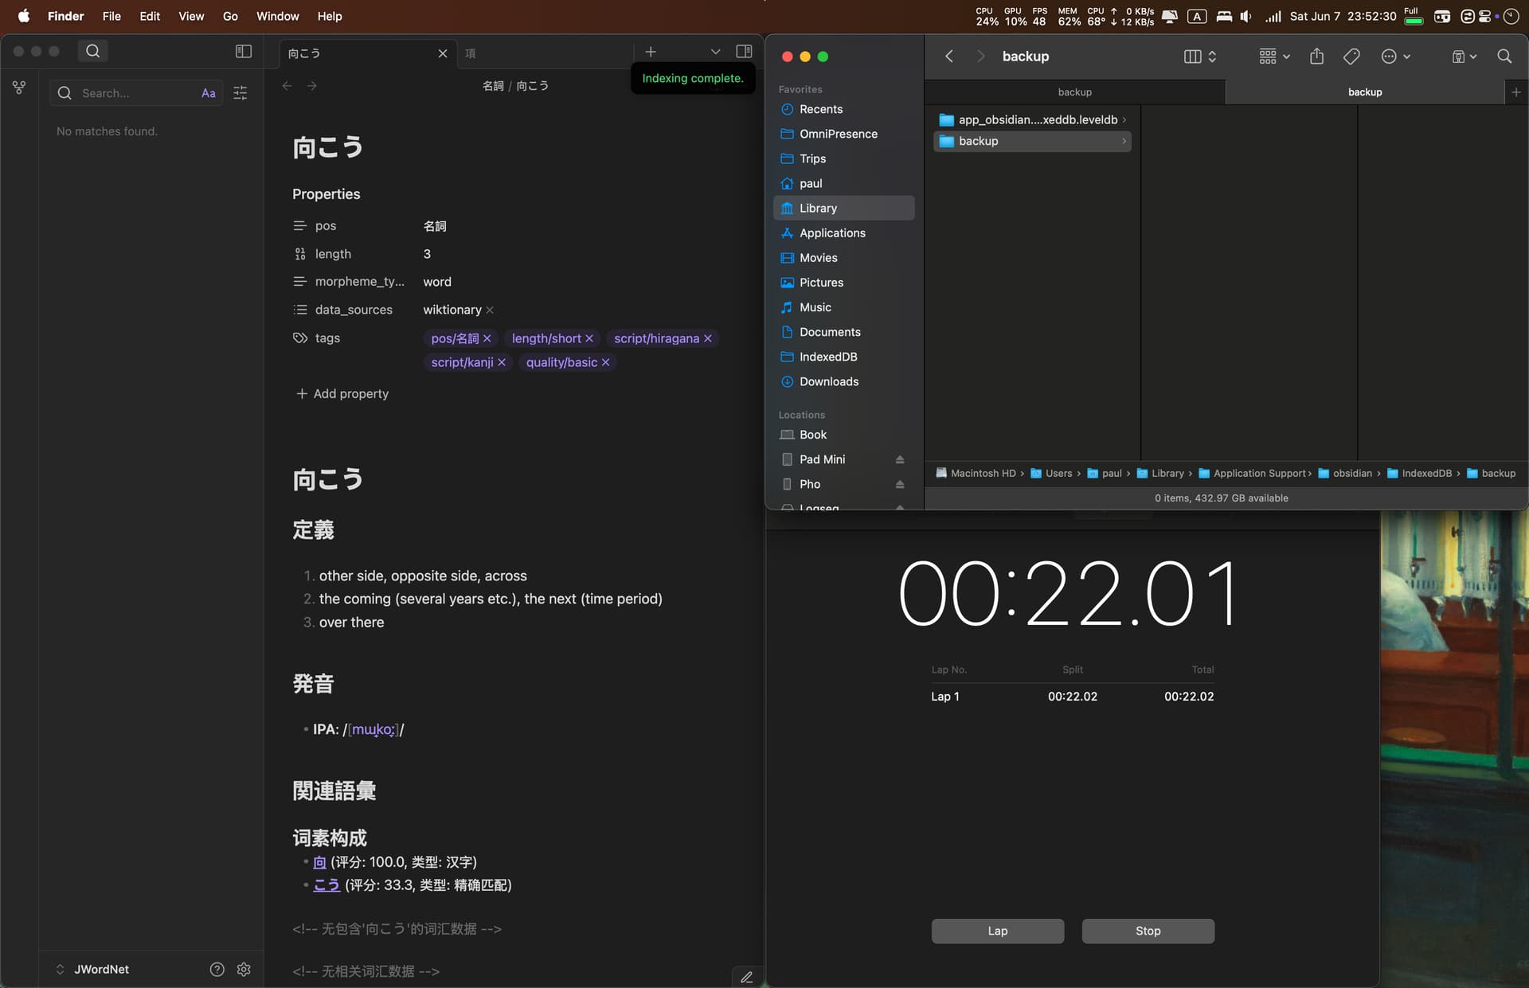Click obsidian in Finder path bar
1529x988 pixels.
coord(1345,473)
